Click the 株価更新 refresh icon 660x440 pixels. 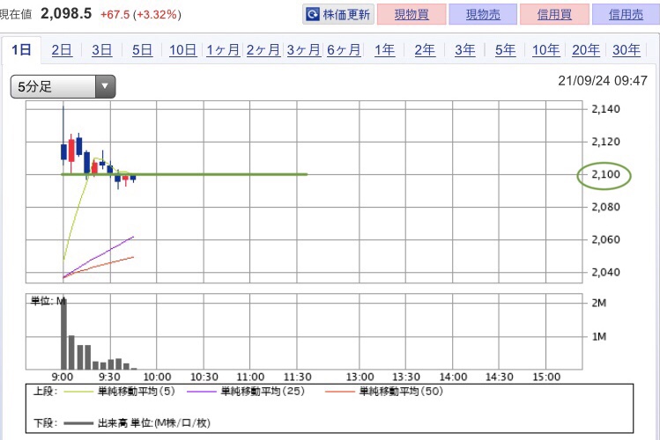click(x=313, y=15)
